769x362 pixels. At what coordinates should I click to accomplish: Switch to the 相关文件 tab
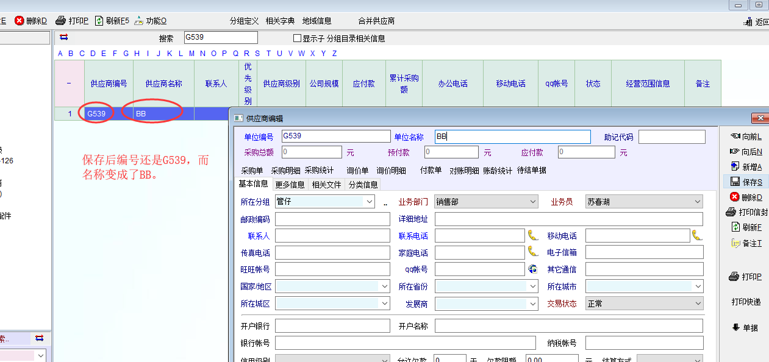[x=326, y=184]
